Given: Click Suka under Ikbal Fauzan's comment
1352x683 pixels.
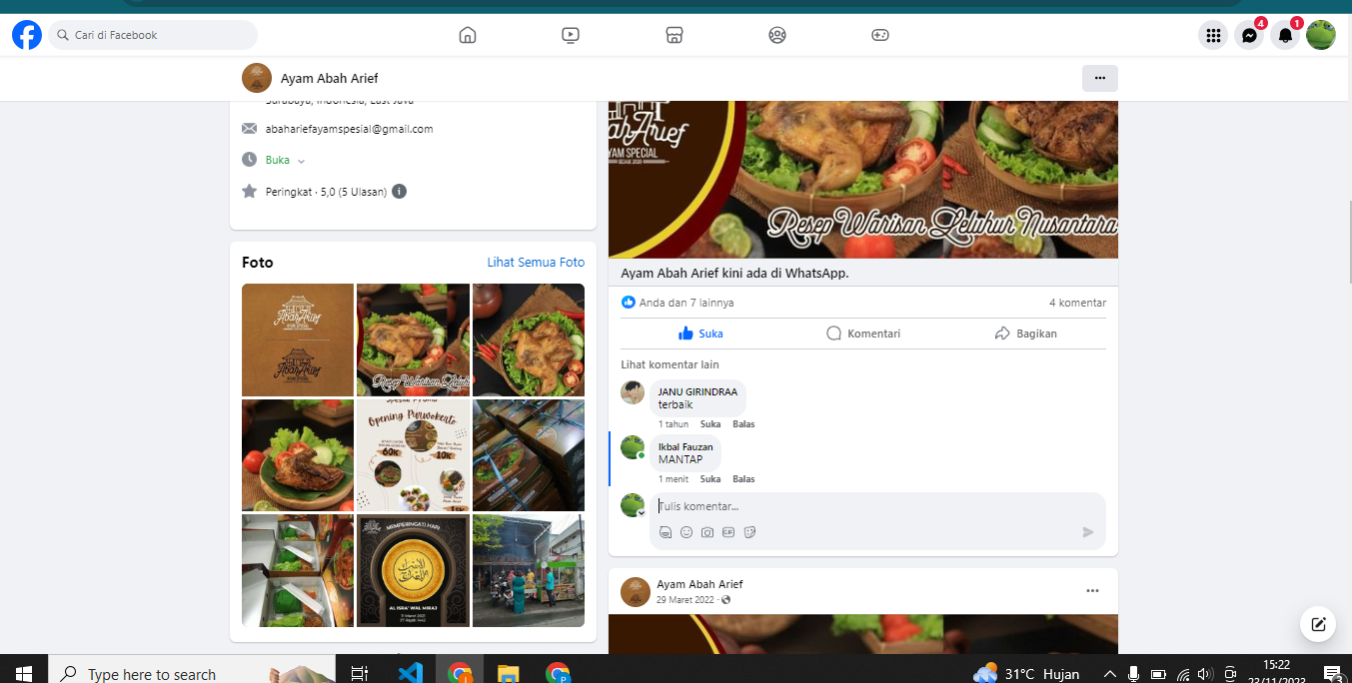Looking at the screenshot, I should pos(710,479).
